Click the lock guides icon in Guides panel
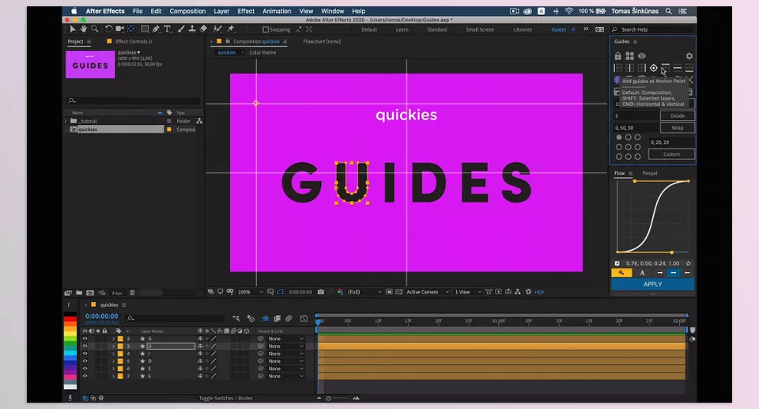Viewport: 759px width, 409px height. pos(617,56)
